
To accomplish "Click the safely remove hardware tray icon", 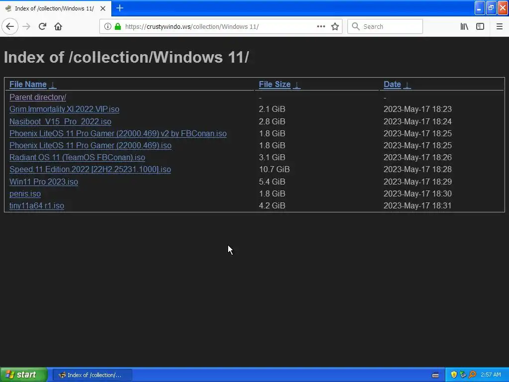I will [x=463, y=375].
